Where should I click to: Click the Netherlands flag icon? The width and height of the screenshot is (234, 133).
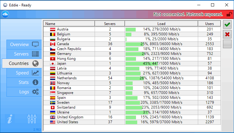[x=53, y=78]
